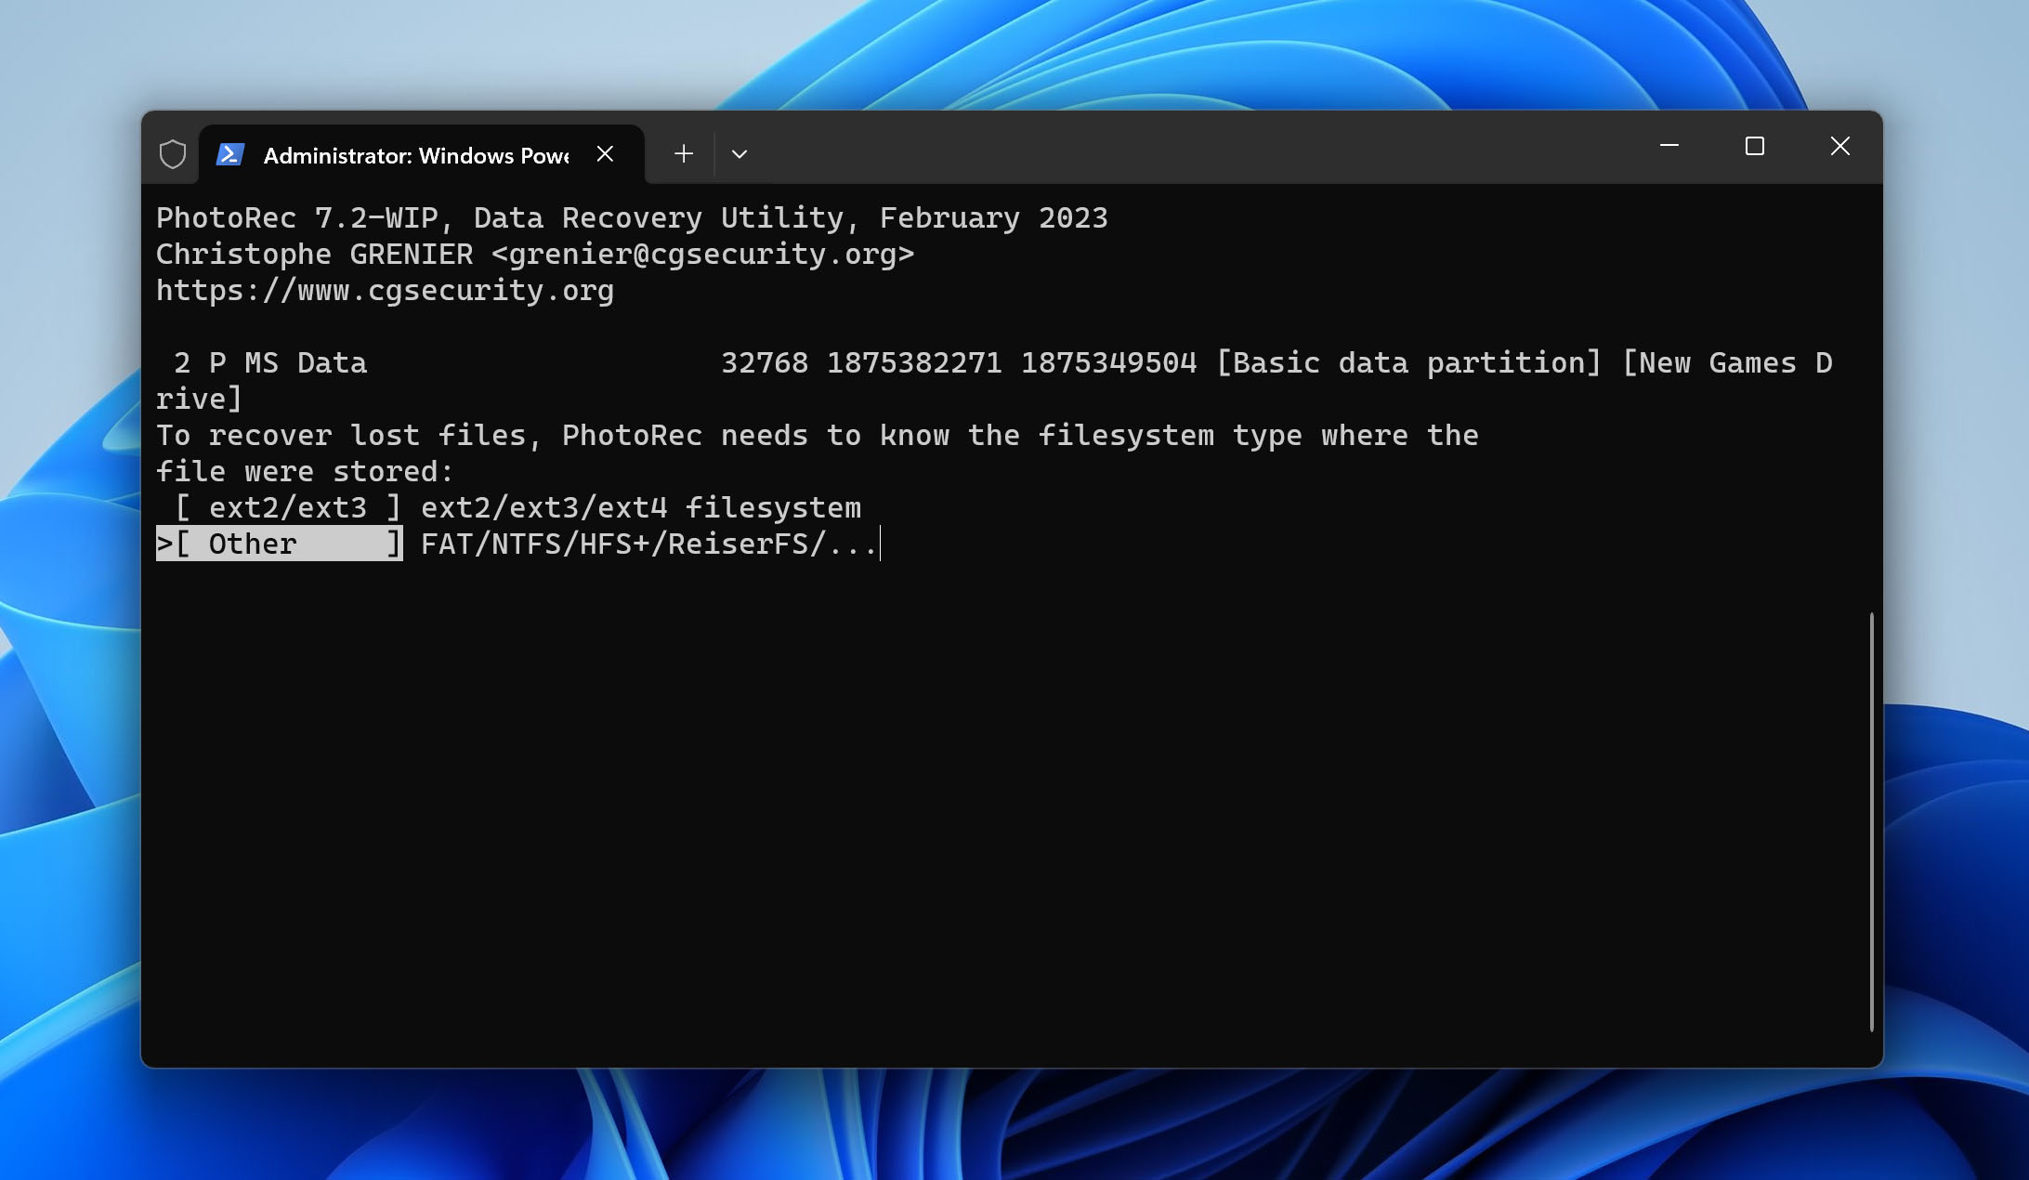
Task: Close the terminal window
Action: [x=1840, y=146]
